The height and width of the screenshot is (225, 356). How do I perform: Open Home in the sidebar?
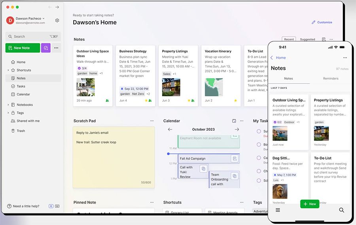click(x=21, y=62)
